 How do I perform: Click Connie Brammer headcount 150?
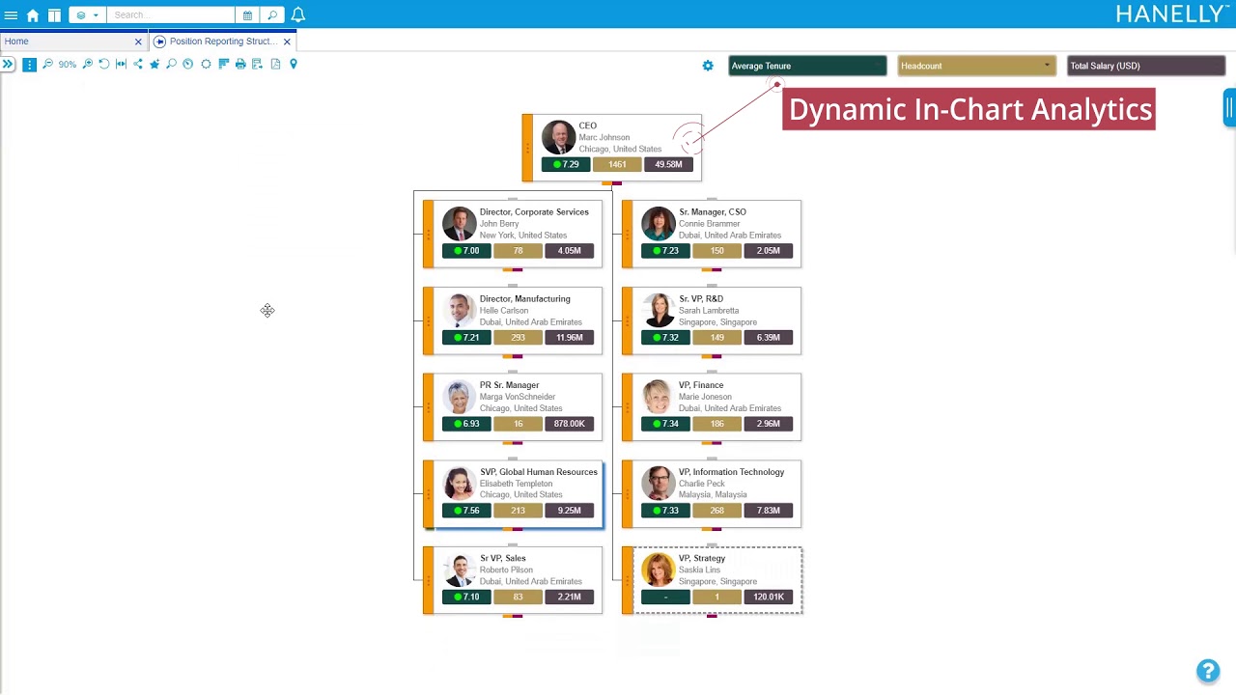coord(716,251)
